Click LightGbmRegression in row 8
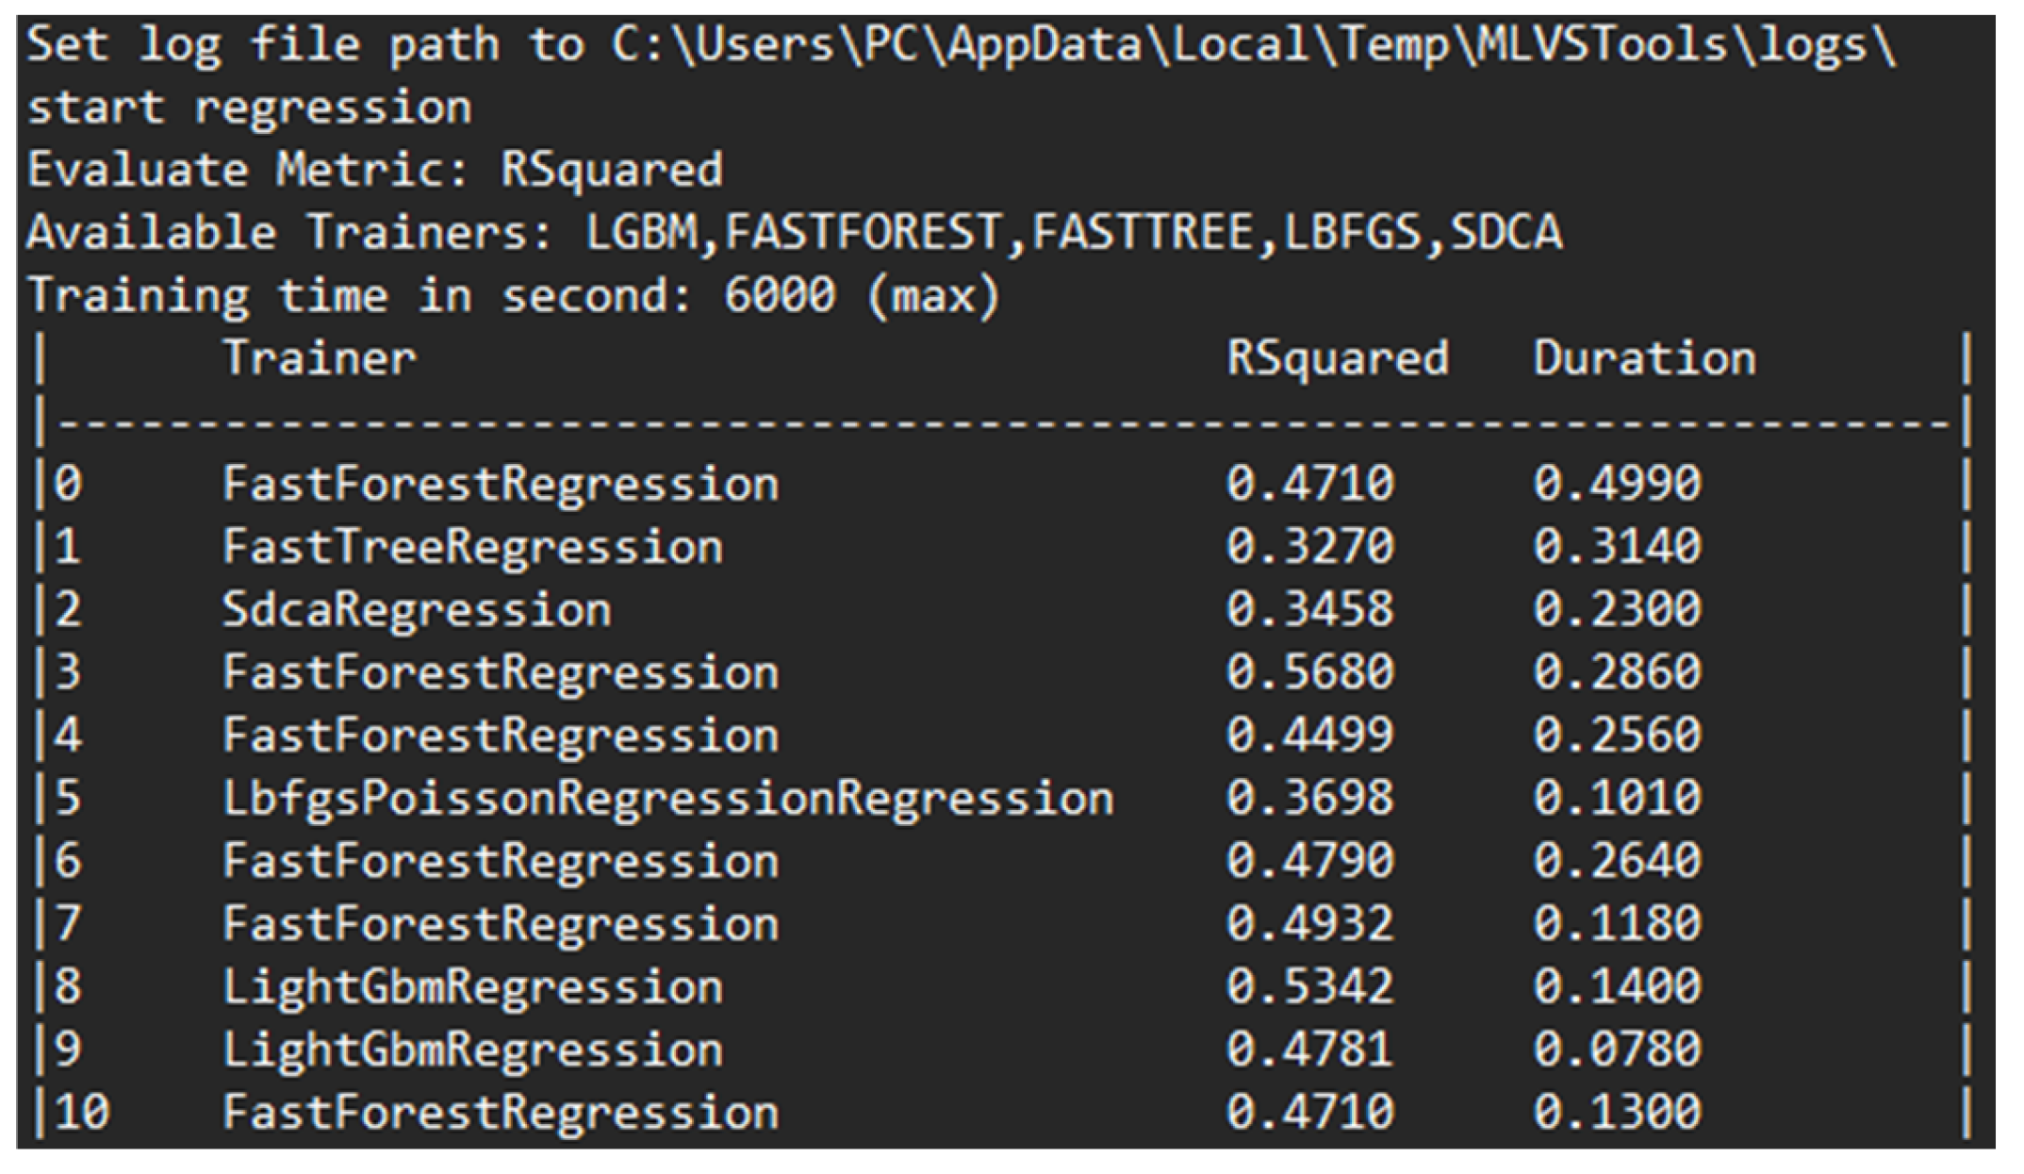Screen dimensions: 2024x1174 [472, 987]
